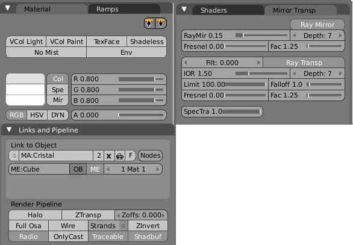This screenshot has height=245, width=353.
Task: Toggle the Ray Transp button
Action: click(304, 63)
